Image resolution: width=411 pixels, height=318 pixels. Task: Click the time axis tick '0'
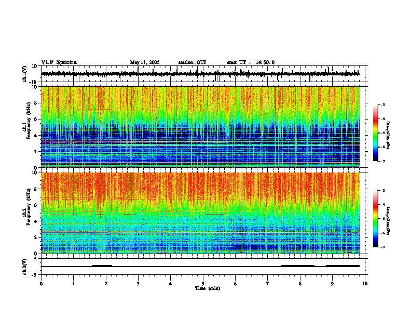[x=41, y=284]
